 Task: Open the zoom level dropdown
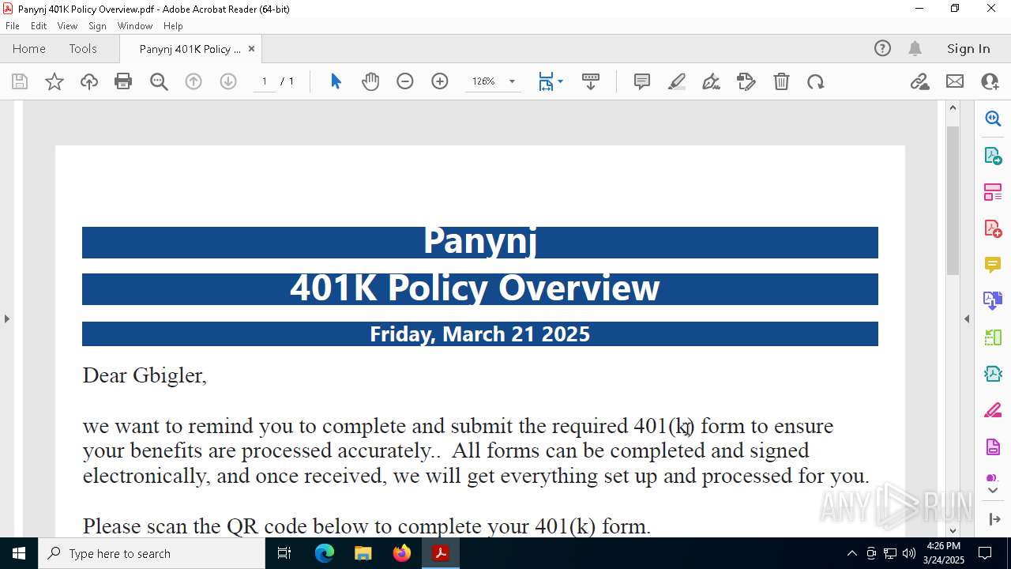click(x=512, y=81)
